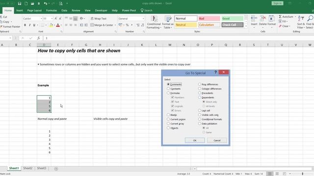Click the Insert cells icon

254,19
